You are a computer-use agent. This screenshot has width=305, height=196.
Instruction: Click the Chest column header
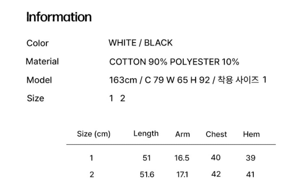click(216, 134)
